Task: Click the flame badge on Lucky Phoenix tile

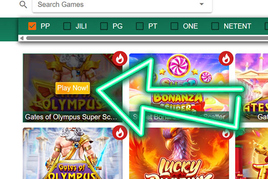Action: (x=226, y=134)
